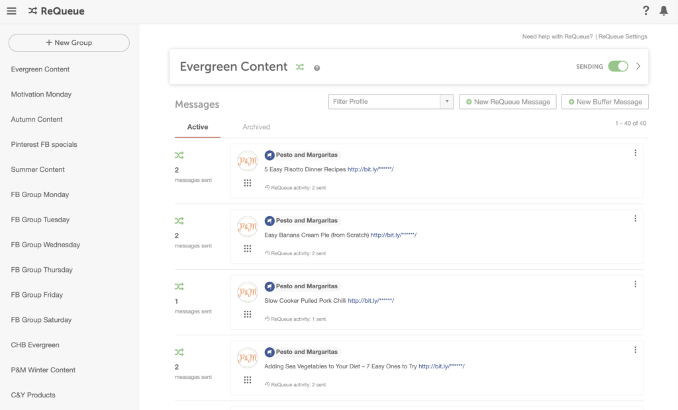Image resolution: width=678 pixels, height=410 pixels.
Task: Select FB Group Saturday
Action: click(41, 319)
